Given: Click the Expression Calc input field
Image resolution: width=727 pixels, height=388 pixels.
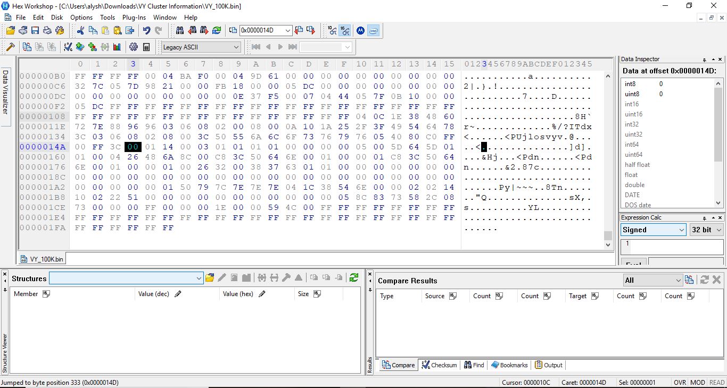Looking at the screenshot, I should tap(673, 247).
